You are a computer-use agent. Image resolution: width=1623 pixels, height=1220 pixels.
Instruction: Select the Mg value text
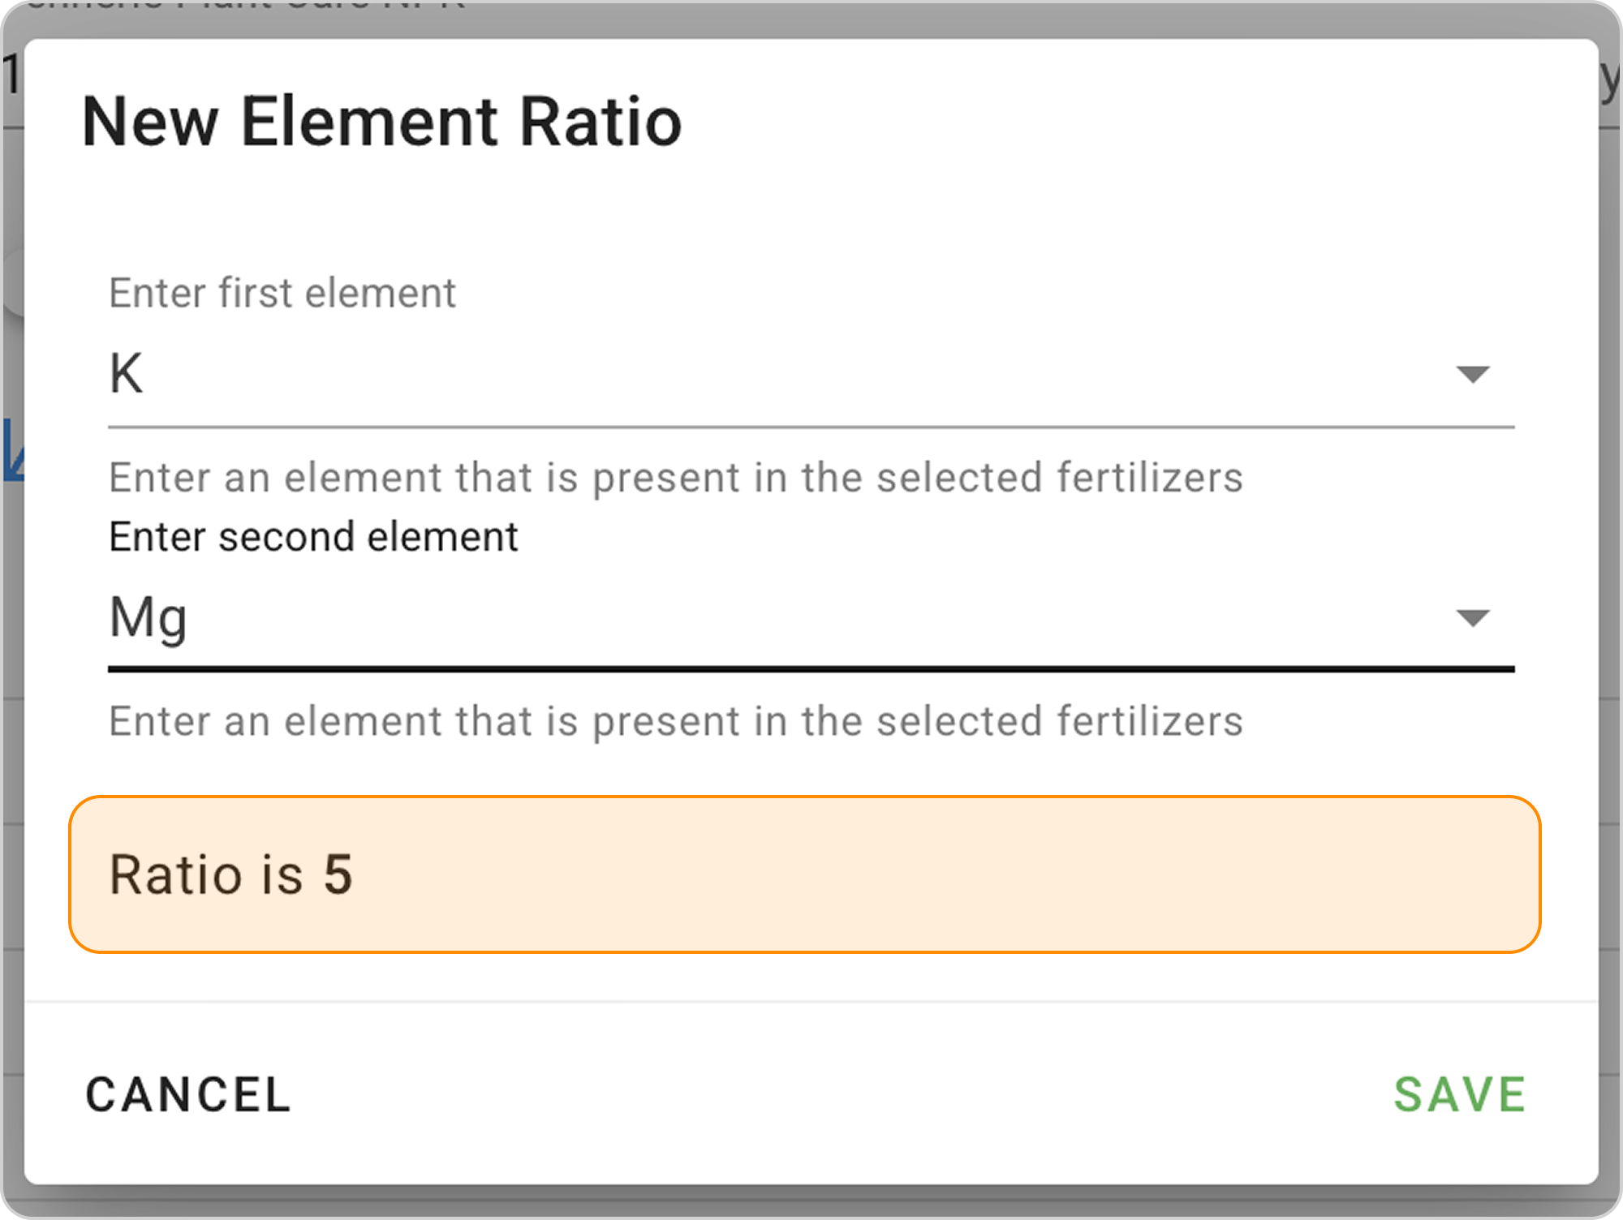(x=148, y=618)
